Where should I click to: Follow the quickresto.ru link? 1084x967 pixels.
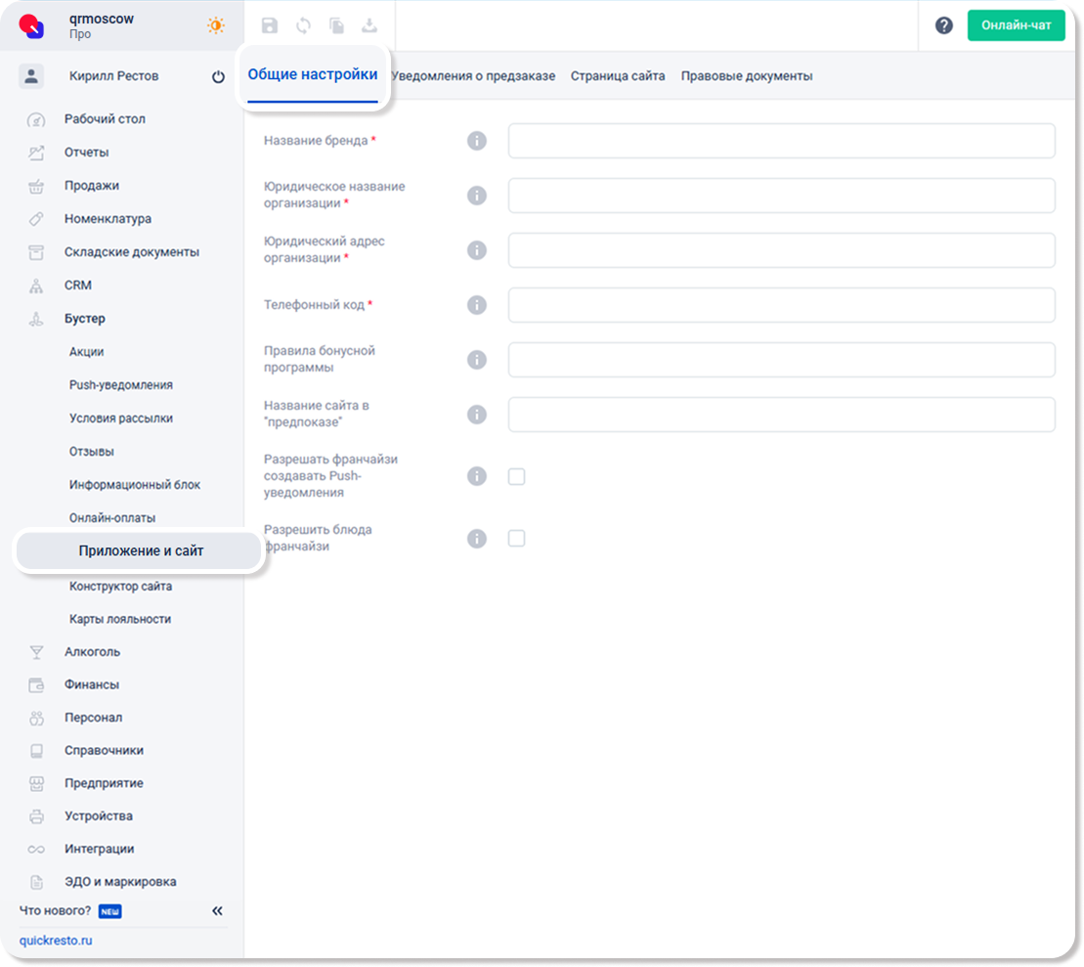[56, 941]
